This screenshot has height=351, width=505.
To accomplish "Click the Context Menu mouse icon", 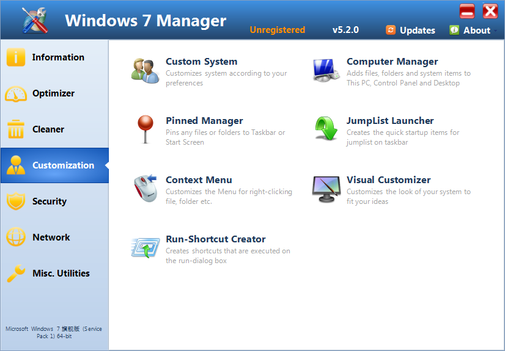I will tap(145, 188).
